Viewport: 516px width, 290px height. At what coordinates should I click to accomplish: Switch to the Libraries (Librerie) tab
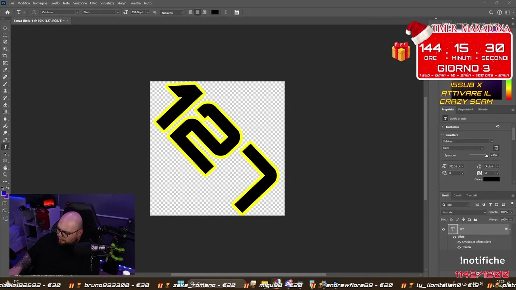483,110
